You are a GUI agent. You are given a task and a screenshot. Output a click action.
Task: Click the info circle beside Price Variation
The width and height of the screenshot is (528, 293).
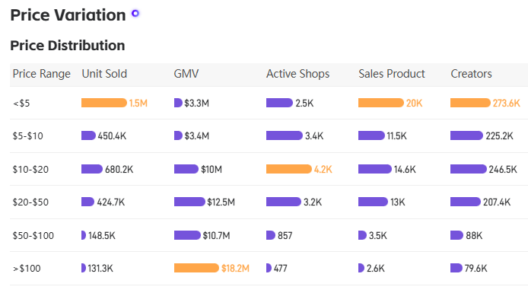135,14
